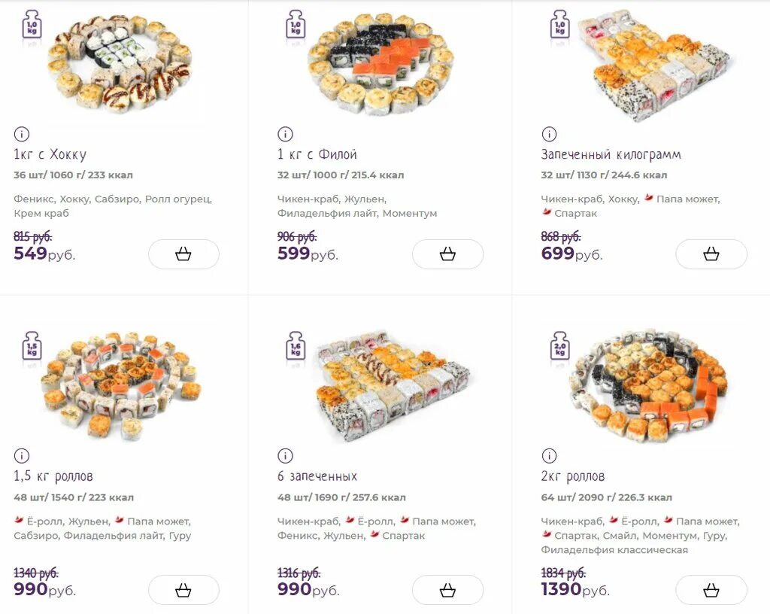Click the 1.0 kg weight badge on Хокку set
770x614 pixels.
click(x=32, y=25)
